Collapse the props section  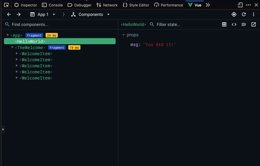[x=123, y=35]
